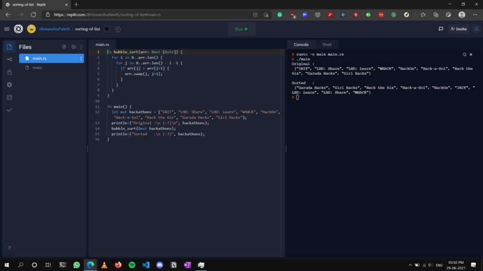Click the bubble_sort(&mut hackathons) call line
Image resolution: width=483 pixels, height=271 pixels.
coord(144,128)
